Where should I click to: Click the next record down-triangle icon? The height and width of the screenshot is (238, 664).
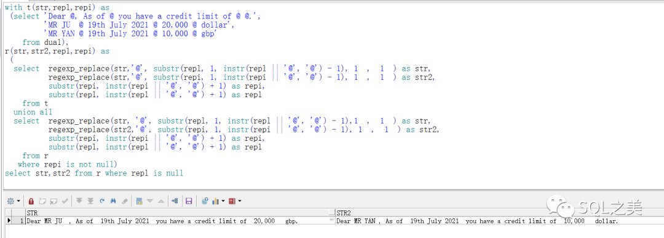click(150, 200)
